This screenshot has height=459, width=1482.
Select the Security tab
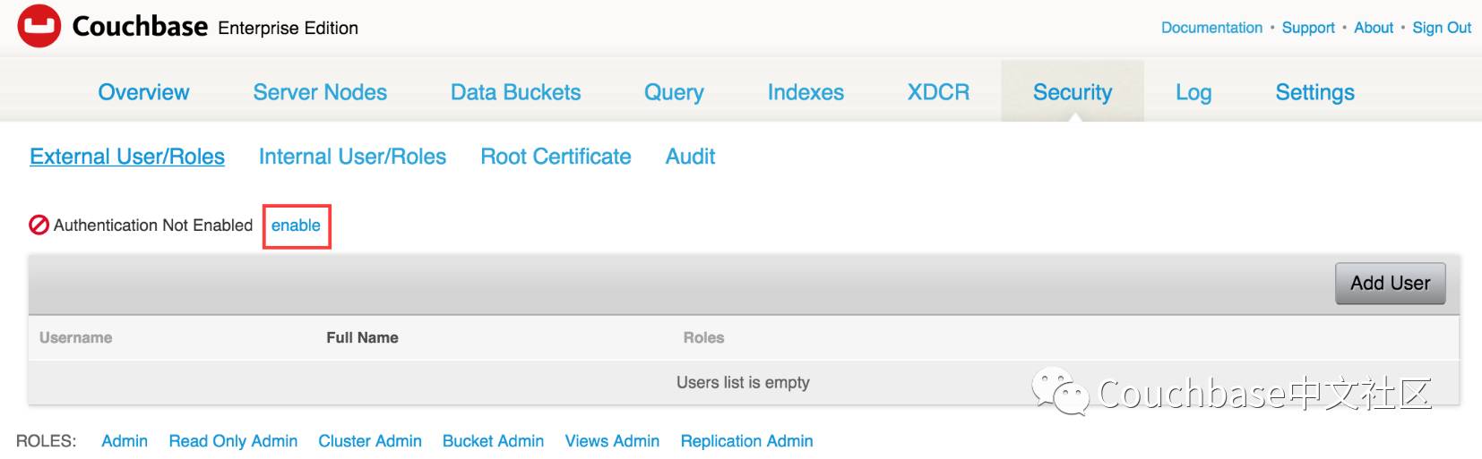1073,92
